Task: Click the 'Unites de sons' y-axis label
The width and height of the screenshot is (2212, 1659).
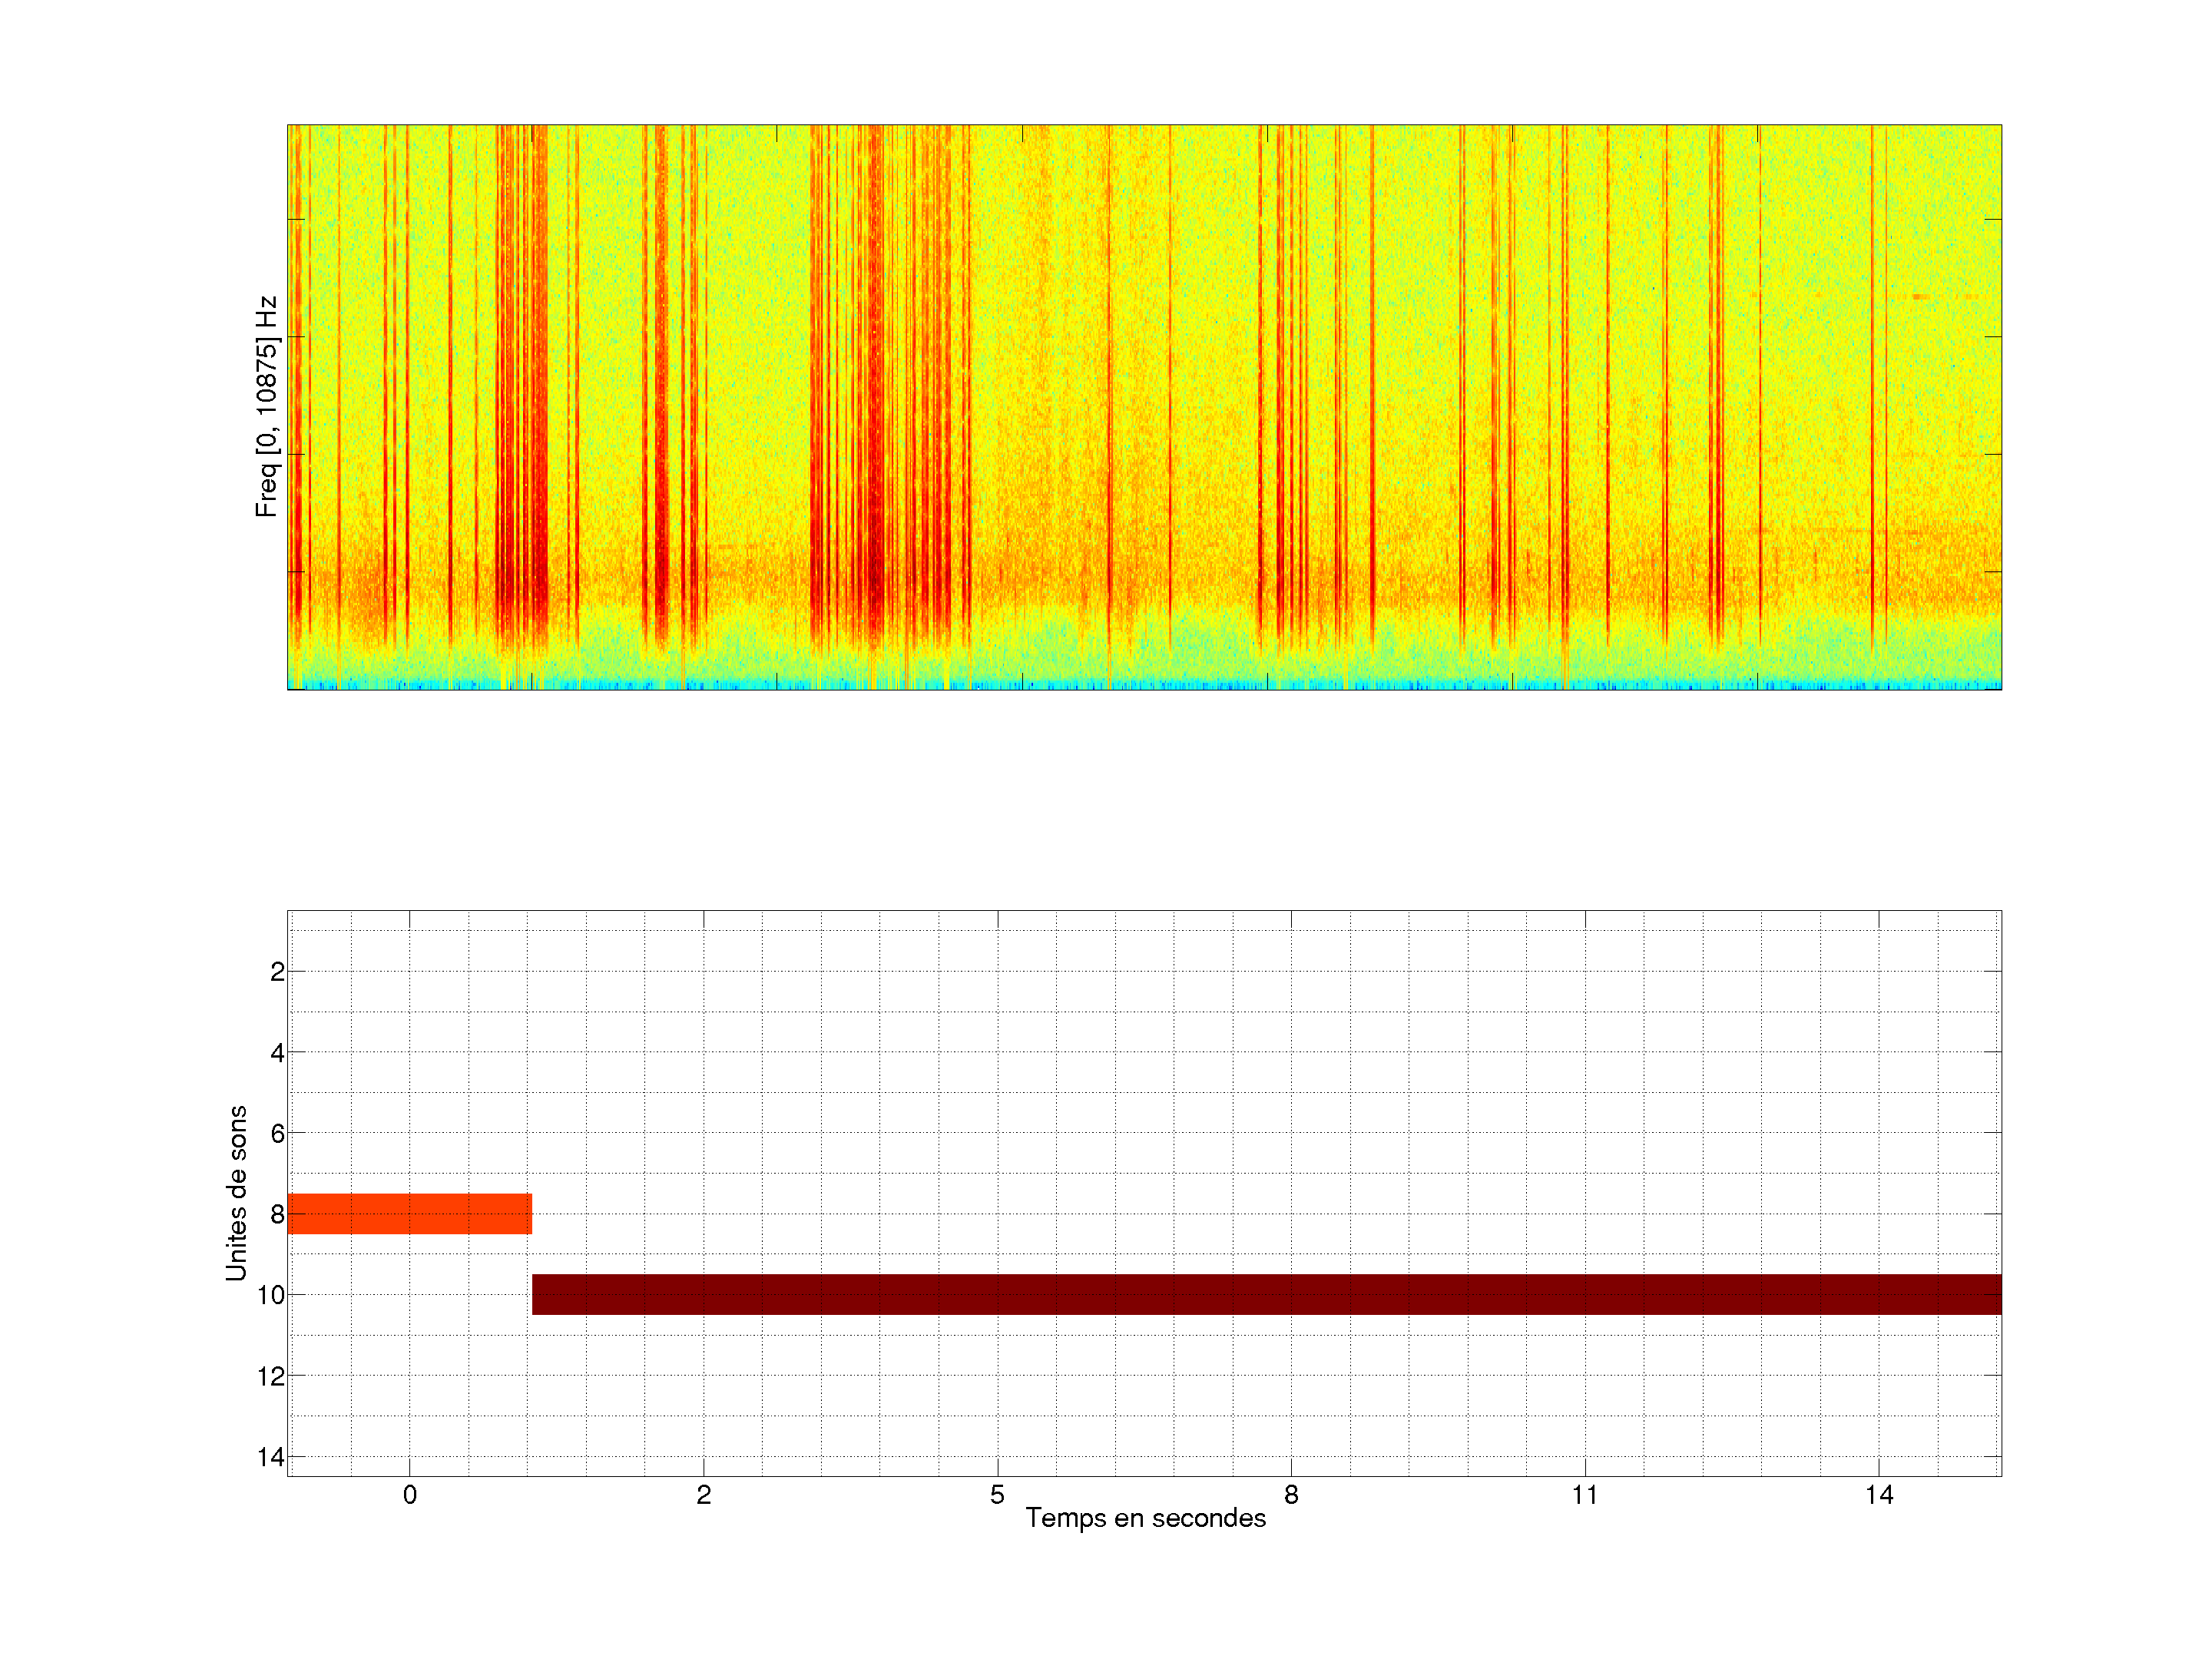Action: coord(236,1193)
